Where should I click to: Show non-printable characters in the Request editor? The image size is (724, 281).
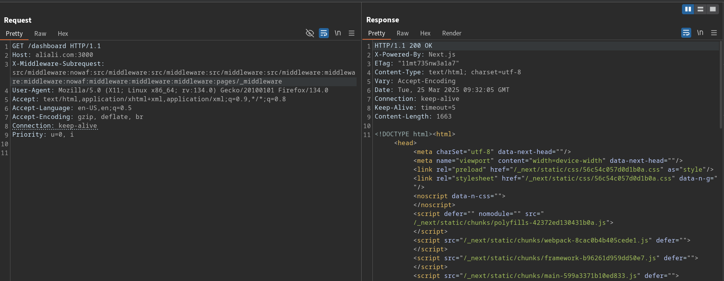[x=338, y=33]
